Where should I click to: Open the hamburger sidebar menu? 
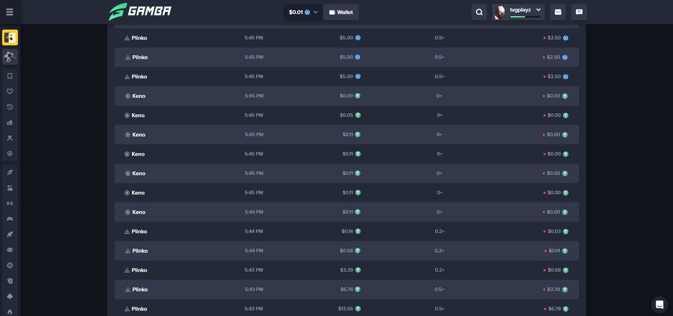coord(10,12)
